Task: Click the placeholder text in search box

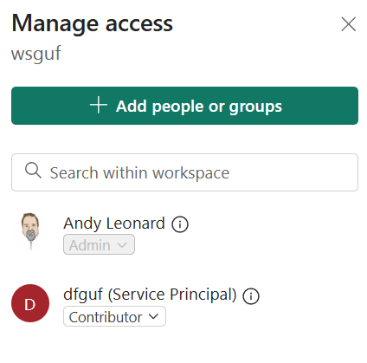Action: [139, 173]
